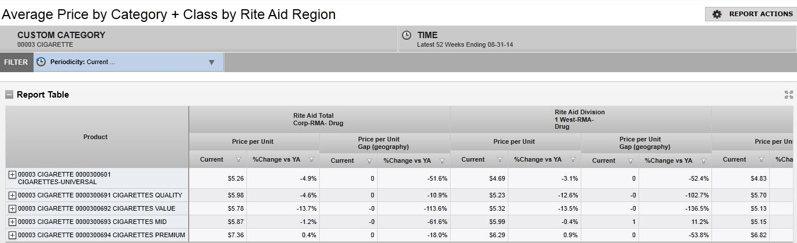Expand the Cigarettes Mid row
The image size is (797, 243).
12,222
